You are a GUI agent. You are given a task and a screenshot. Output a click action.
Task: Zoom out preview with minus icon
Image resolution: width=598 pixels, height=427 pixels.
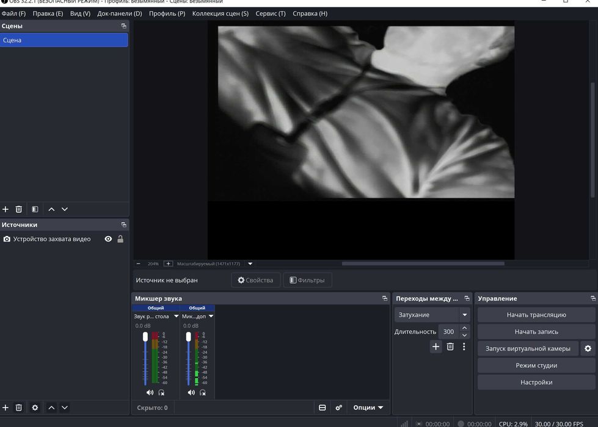139,264
